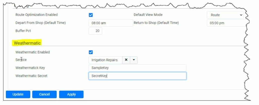Select the Buffer Pct input box
Image resolution: width=259 pixels, height=105 pixels.
point(95,31)
